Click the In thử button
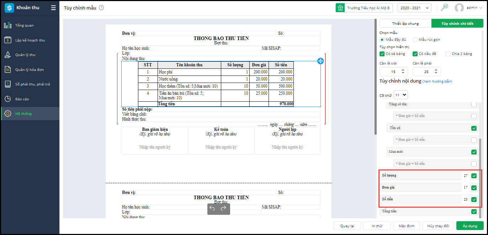This screenshot has height=235, width=488. click(x=377, y=226)
